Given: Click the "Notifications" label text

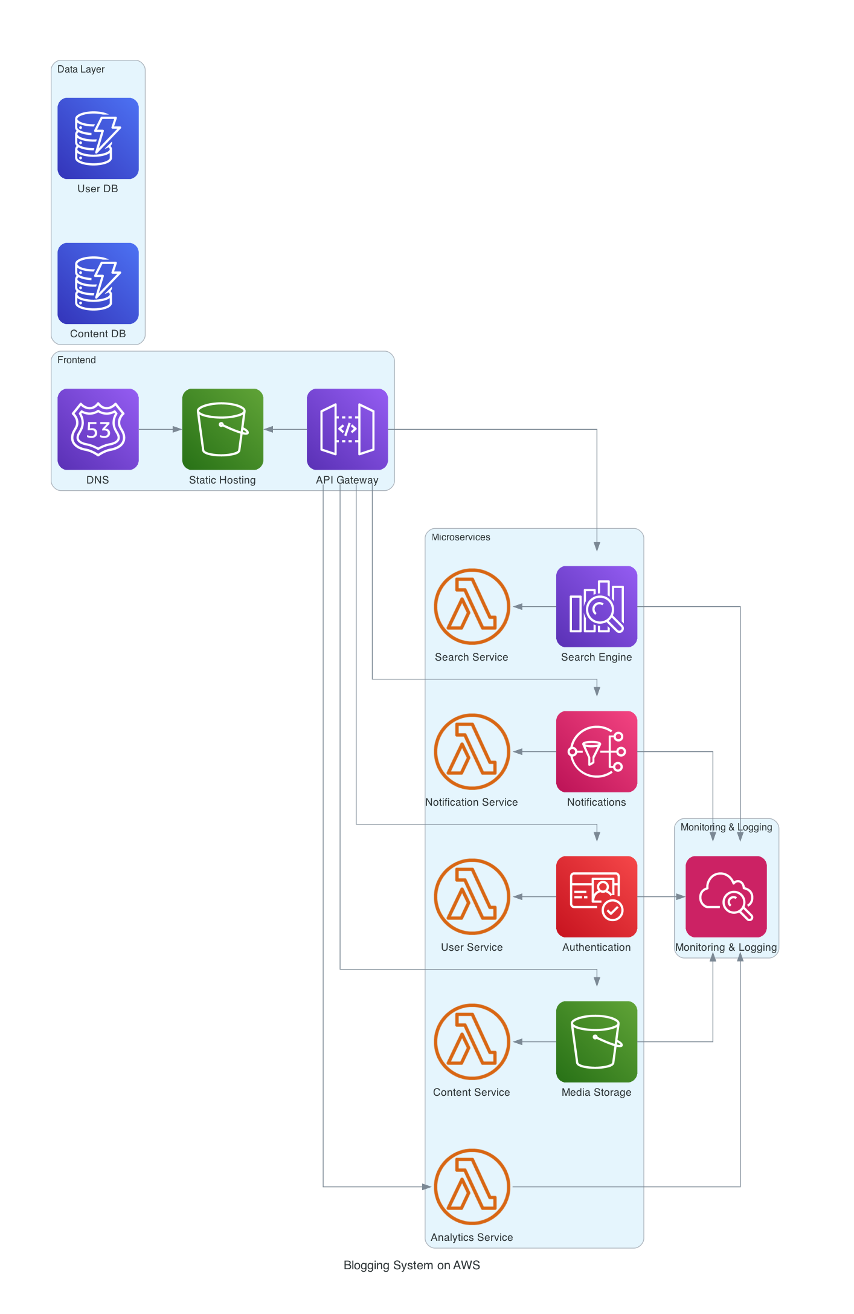Looking at the screenshot, I should (597, 802).
